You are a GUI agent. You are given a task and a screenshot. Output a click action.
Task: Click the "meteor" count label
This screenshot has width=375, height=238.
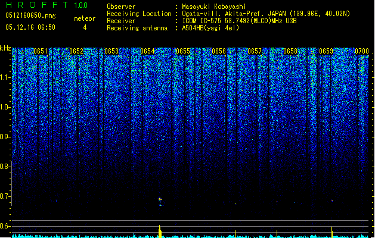pyautogui.click(x=85, y=18)
